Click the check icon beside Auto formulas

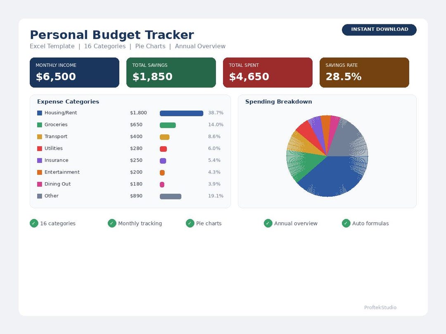coord(346,223)
